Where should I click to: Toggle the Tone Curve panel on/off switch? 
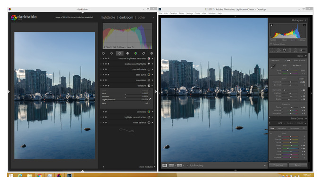tap(270, 118)
